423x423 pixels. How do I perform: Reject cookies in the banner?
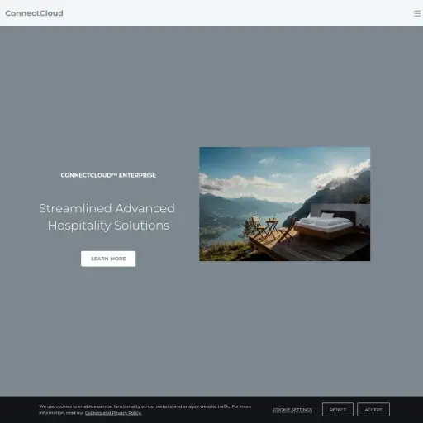pos(338,410)
